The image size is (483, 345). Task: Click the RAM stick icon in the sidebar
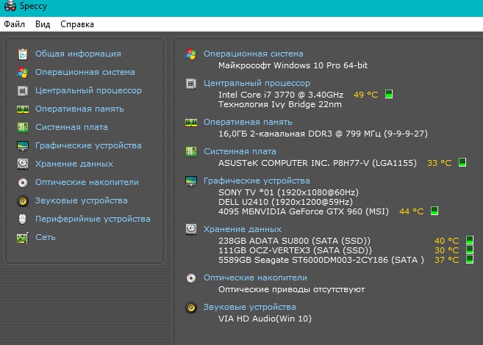pyautogui.click(x=23, y=109)
